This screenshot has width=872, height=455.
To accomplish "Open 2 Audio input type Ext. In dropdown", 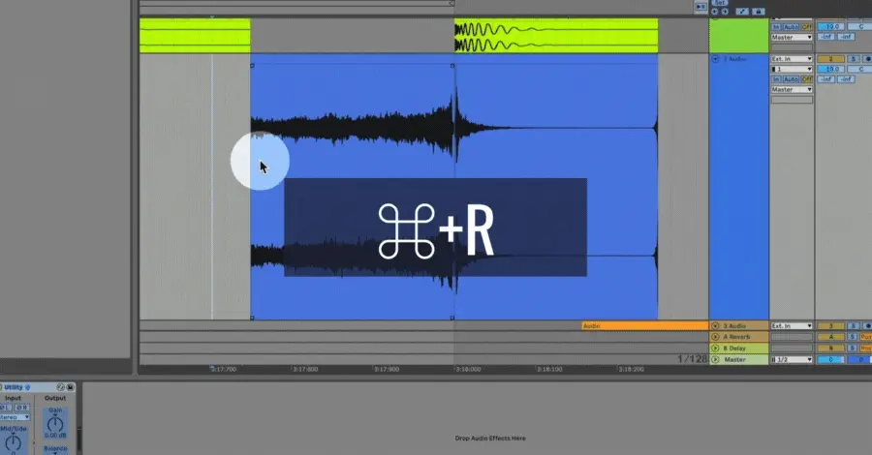I will tap(792, 59).
